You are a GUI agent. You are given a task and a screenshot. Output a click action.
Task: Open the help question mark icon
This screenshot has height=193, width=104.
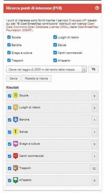[x=97, y=8]
